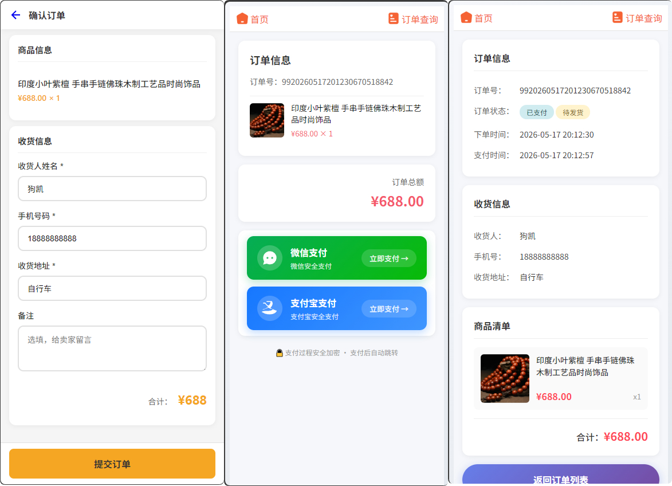Click the Alipay 立即支付 button
Screen dimensions: 672x486
click(389, 309)
